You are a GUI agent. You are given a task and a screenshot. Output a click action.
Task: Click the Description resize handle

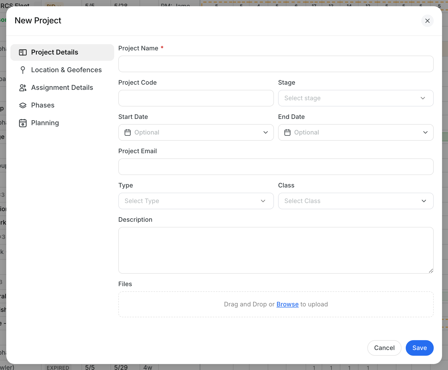431,271
